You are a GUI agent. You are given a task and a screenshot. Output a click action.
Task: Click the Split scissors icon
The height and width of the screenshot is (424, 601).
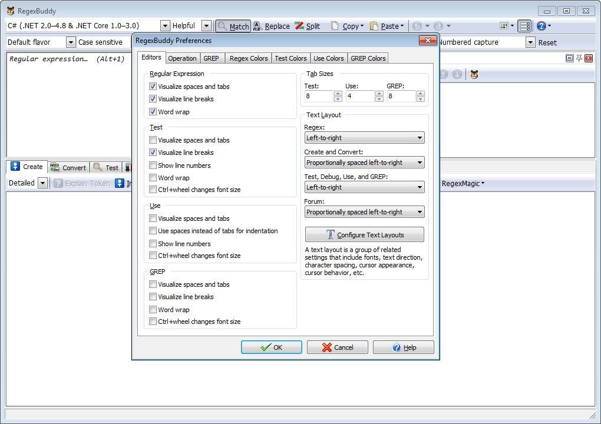click(299, 26)
